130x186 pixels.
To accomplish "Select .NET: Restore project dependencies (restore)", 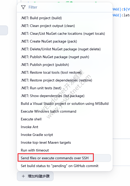I will tap(65, 80).
